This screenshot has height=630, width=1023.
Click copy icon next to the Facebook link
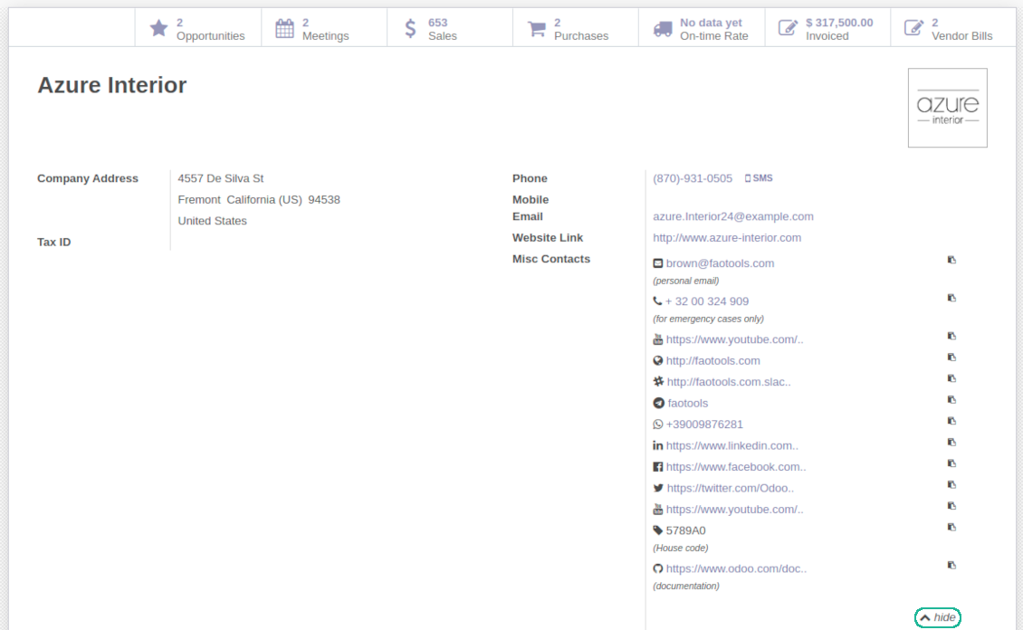[x=951, y=463]
